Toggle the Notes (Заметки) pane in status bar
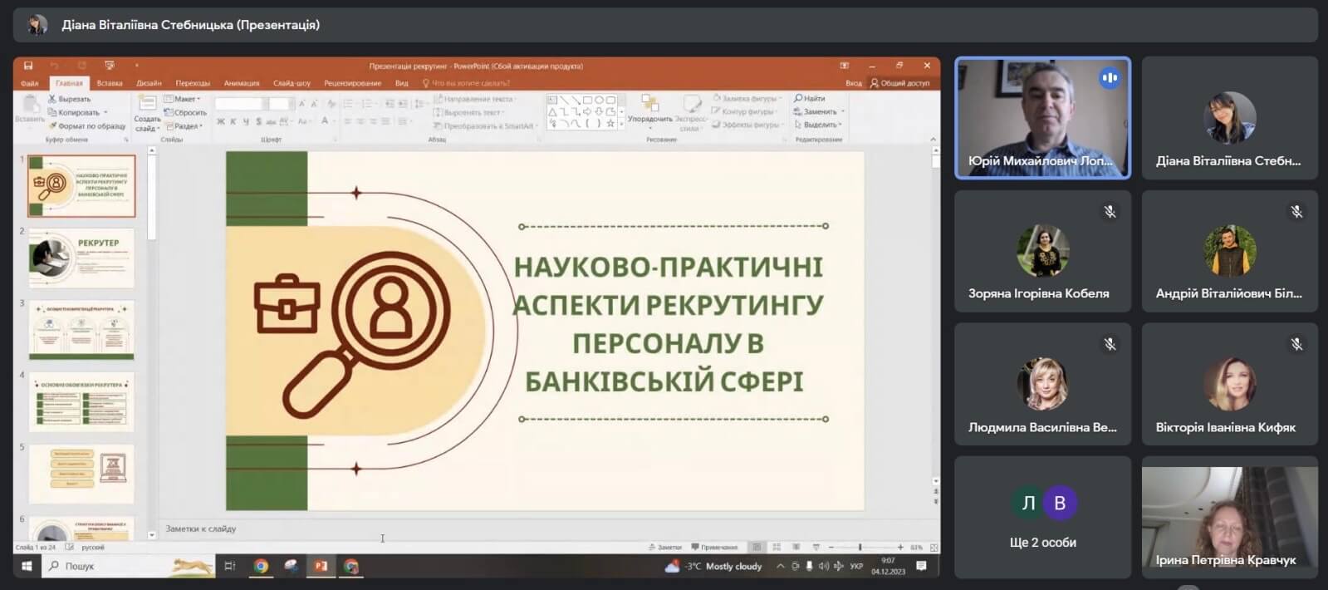This screenshot has height=590, width=1328. tap(664, 548)
